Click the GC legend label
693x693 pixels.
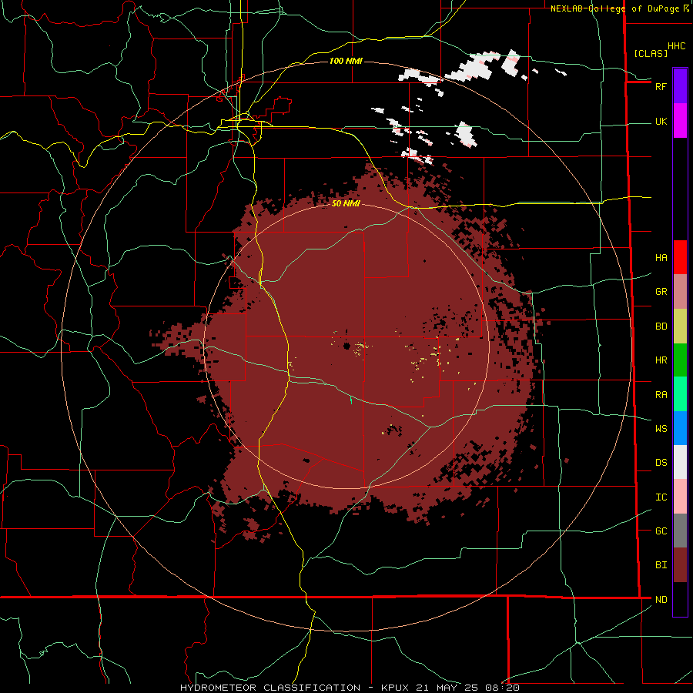click(661, 531)
